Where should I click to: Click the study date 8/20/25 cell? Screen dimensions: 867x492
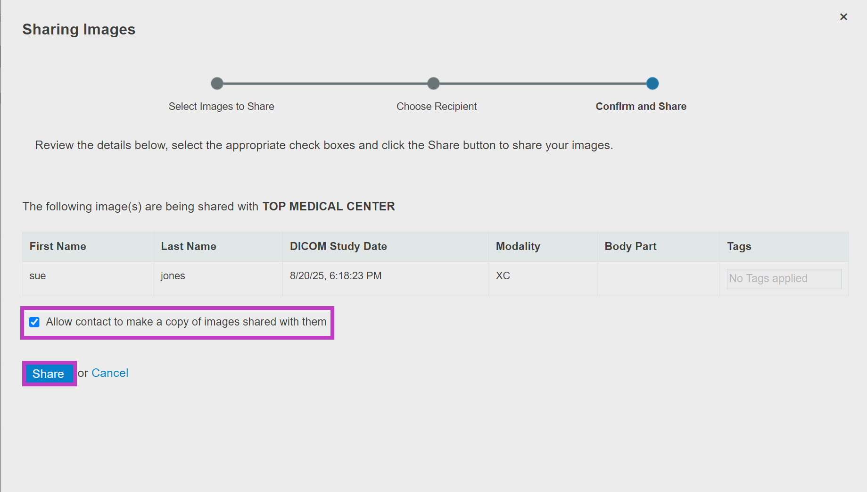pos(336,276)
